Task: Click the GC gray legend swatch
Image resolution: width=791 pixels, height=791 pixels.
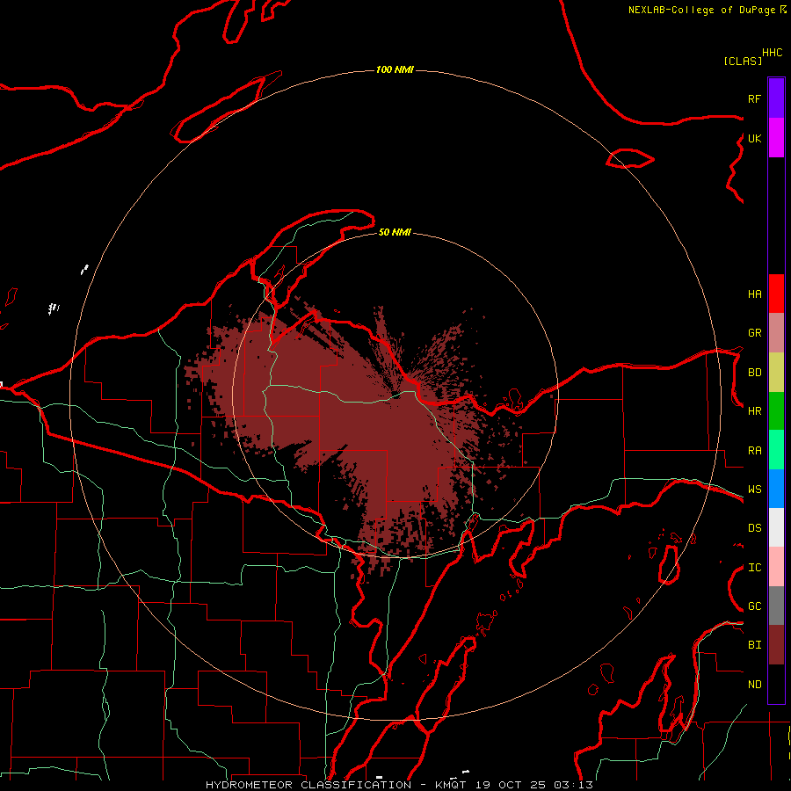Action: click(x=776, y=606)
